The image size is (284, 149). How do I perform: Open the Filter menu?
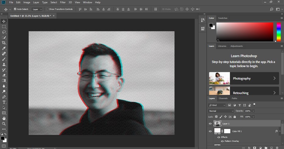[63, 2]
